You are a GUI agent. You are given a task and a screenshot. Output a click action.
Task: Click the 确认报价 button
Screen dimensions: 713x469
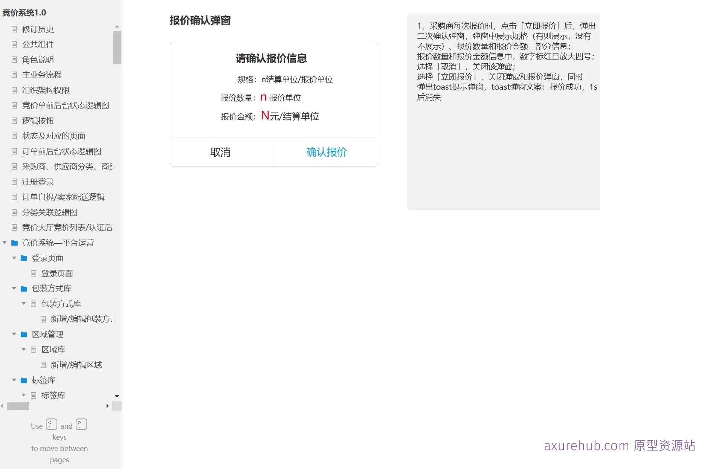[326, 152]
